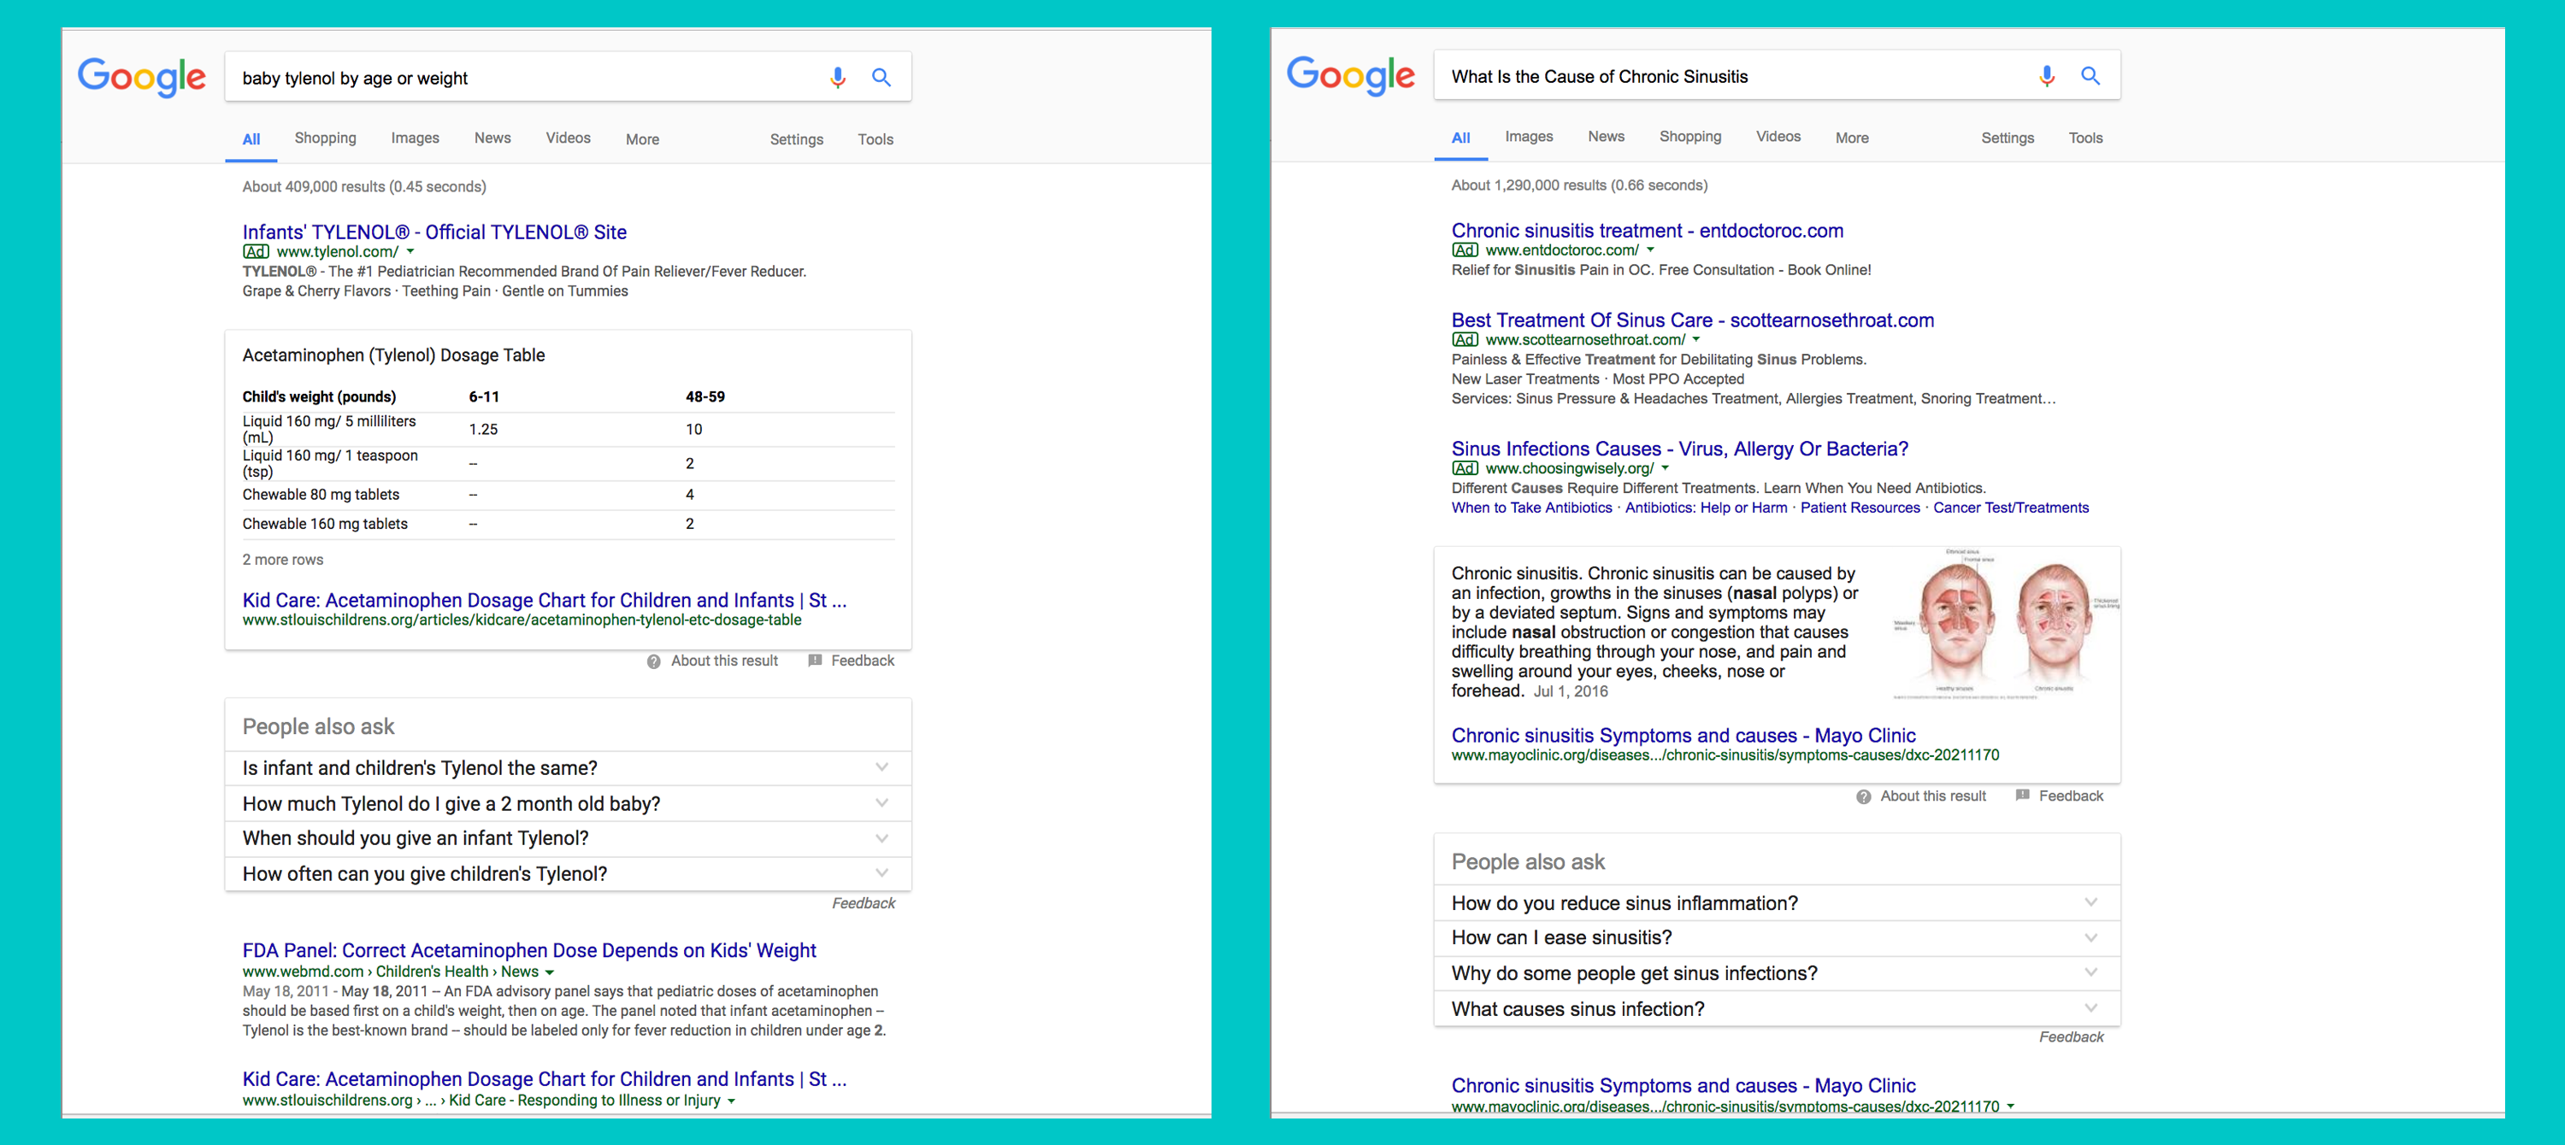Expand 'Is infant and children's Tylenol the same?'

click(x=568, y=768)
